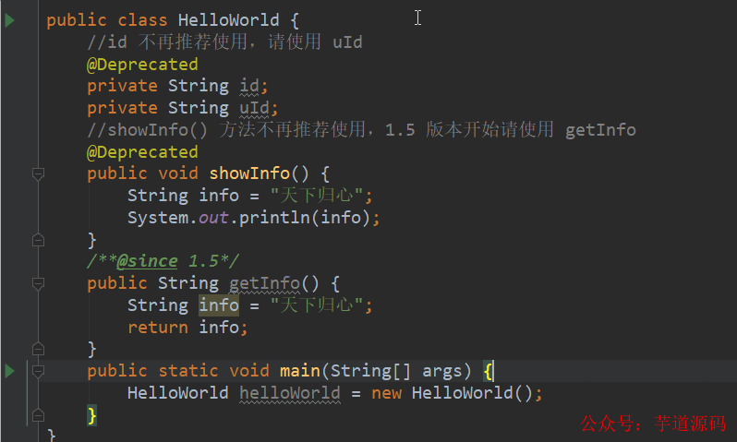Click the class name HelloWorld in the declaration
Viewport: 737px width, 442px height.
pyautogui.click(x=228, y=20)
